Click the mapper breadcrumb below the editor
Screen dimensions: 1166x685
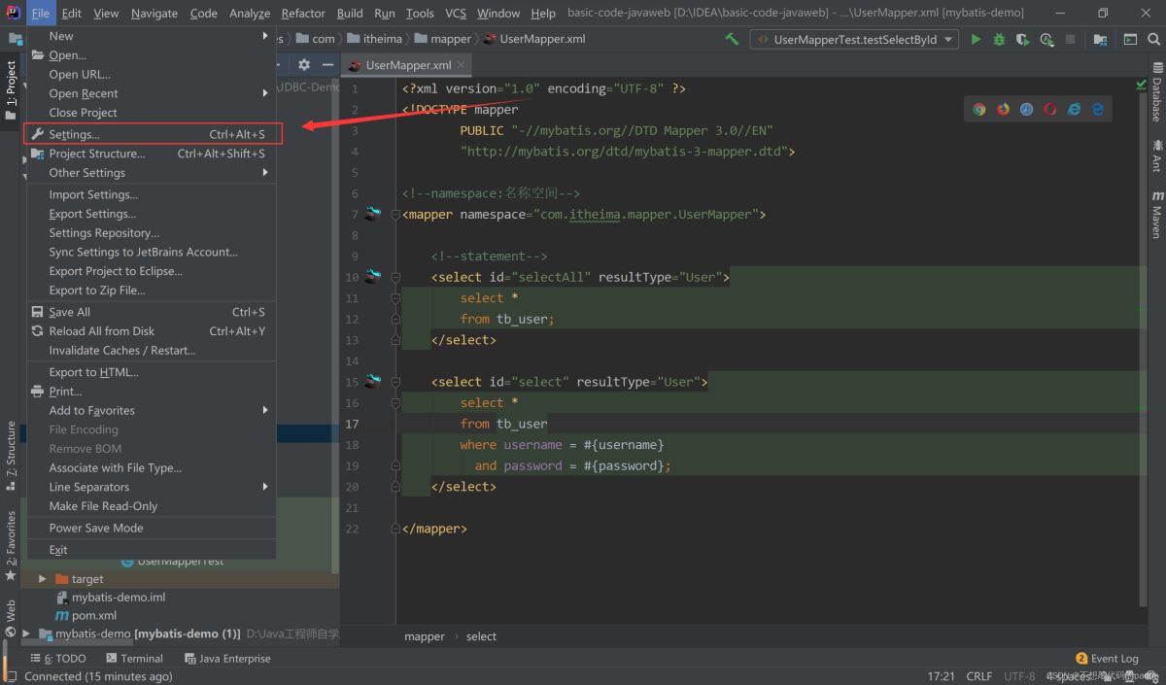pos(425,636)
